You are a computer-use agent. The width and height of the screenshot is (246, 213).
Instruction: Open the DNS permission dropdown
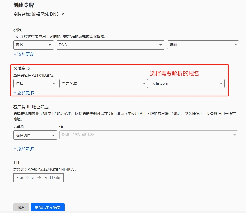[x=110, y=45]
